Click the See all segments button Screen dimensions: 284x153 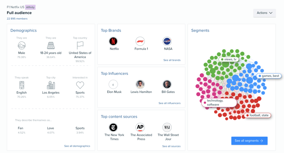point(249,141)
